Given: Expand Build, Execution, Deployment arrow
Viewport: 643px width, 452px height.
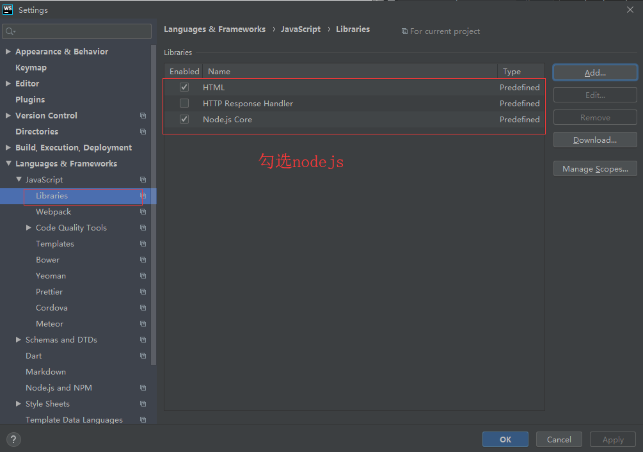Looking at the screenshot, I should [x=8, y=148].
